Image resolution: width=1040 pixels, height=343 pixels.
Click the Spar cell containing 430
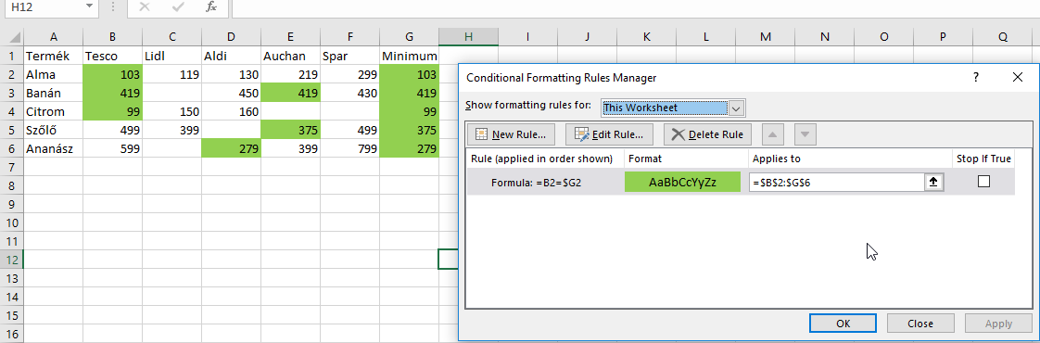coord(349,93)
